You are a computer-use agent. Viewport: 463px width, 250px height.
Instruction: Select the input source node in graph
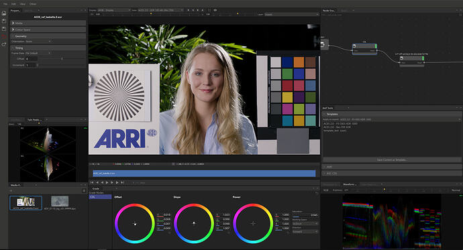[x=325, y=44]
